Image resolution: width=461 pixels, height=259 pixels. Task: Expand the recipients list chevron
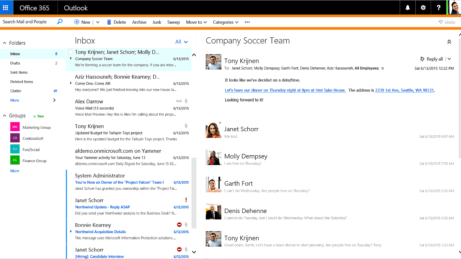click(x=383, y=68)
